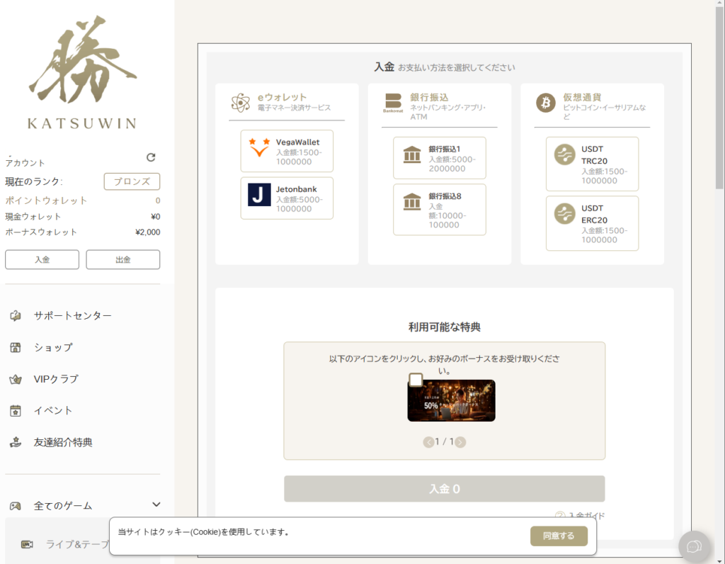Choose USDT TRC20 deposit option
The image size is (725, 564).
pos(592,164)
